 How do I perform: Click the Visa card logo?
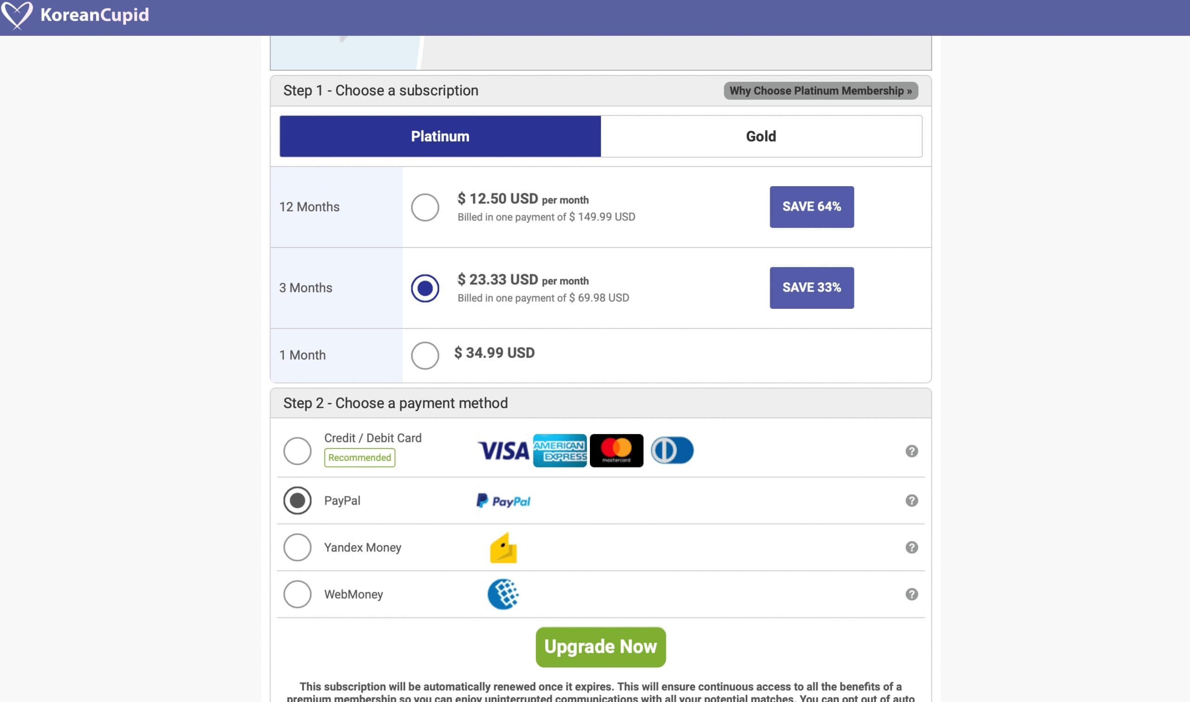point(503,451)
